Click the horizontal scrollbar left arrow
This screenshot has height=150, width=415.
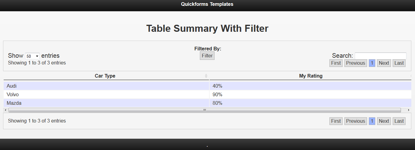[x=6, y=110]
